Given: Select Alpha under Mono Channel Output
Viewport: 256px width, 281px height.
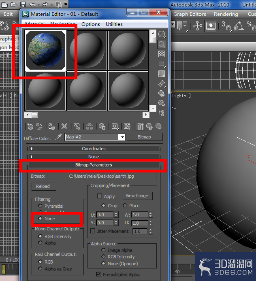Looking at the screenshot, I should tap(40, 243).
